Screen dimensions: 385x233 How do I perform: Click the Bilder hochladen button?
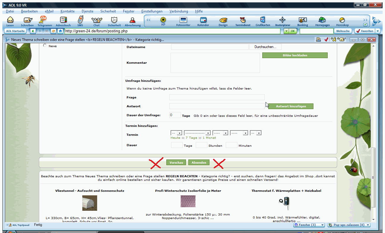click(x=295, y=55)
